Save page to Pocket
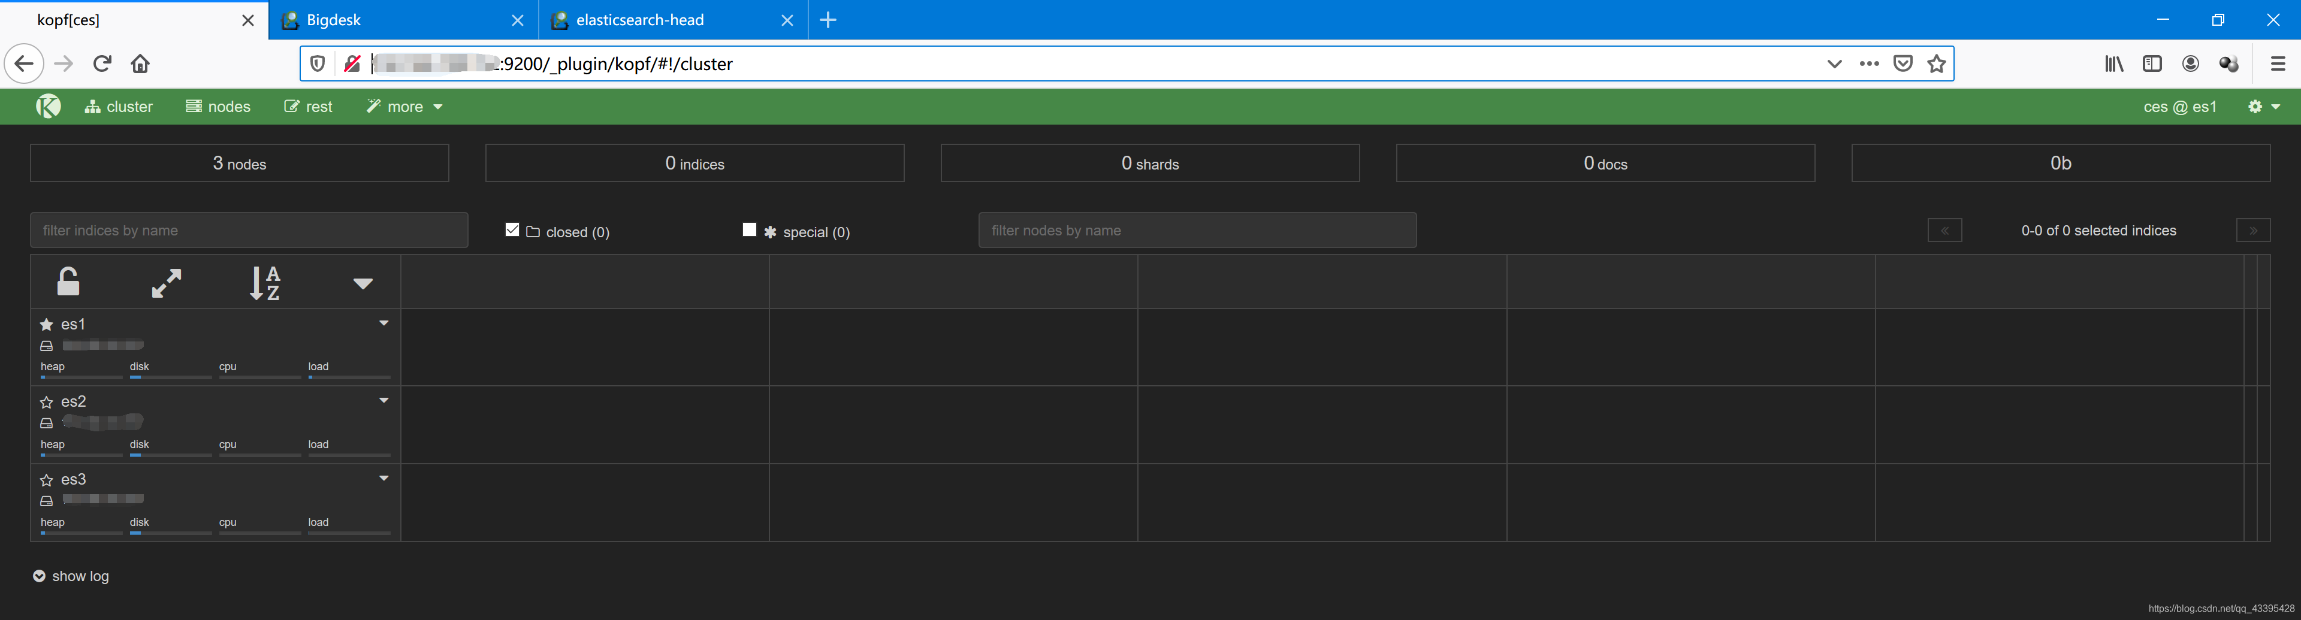 point(1903,63)
